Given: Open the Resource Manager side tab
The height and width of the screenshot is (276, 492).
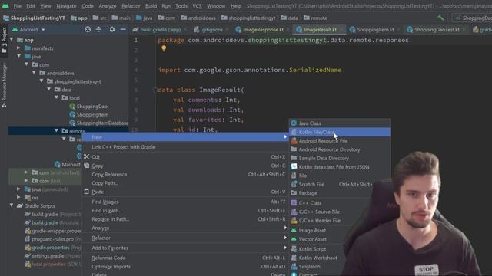Looking at the screenshot, I should click(4, 85).
